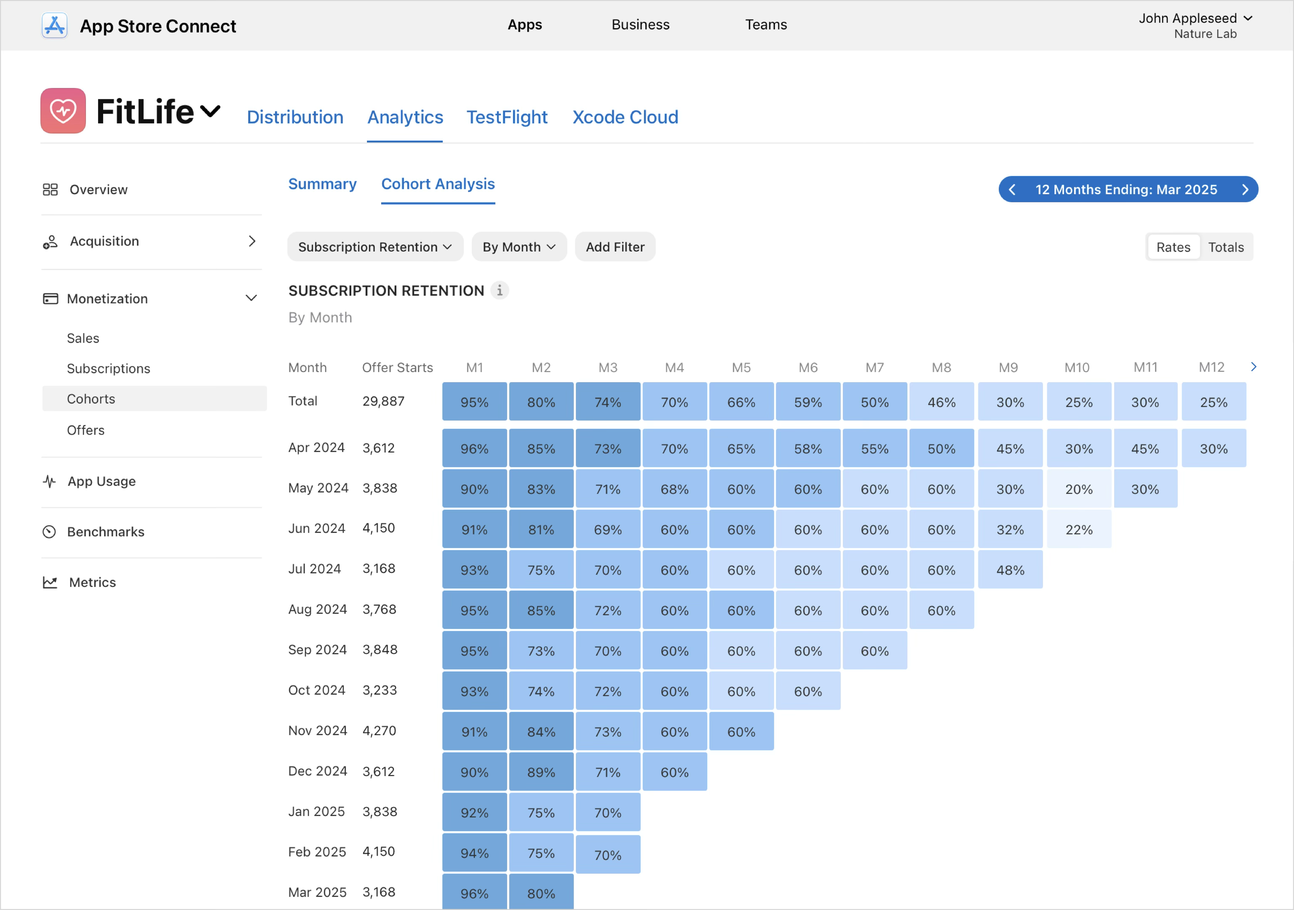Open the FitLife app switcher chevron

[210, 111]
